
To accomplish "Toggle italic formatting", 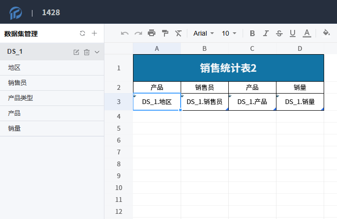I will coord(266,33).
